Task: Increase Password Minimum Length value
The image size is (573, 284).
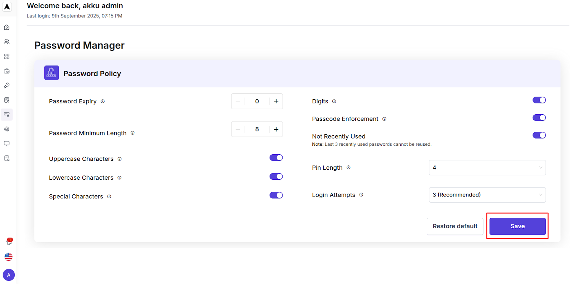Action: click(x=276, y=129)
